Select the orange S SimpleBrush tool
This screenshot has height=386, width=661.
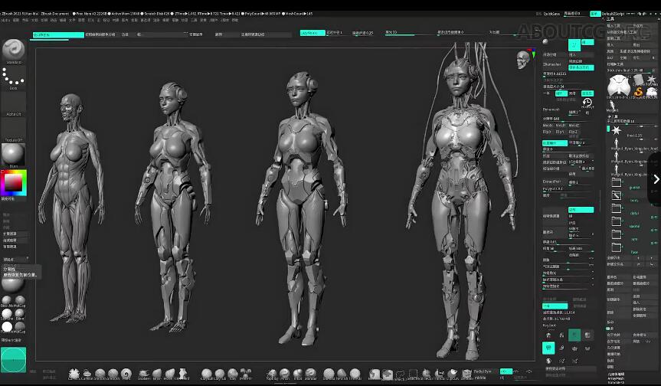pos(636,91)
